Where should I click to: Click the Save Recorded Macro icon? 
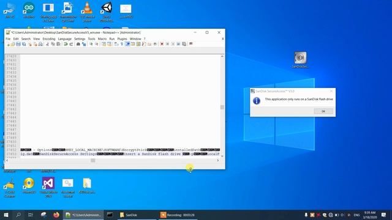tap(184, 44)
